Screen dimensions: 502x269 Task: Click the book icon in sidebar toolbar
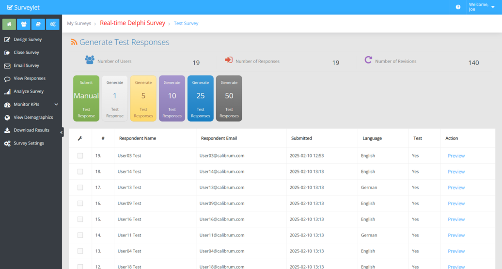click(x=38, y=24)
